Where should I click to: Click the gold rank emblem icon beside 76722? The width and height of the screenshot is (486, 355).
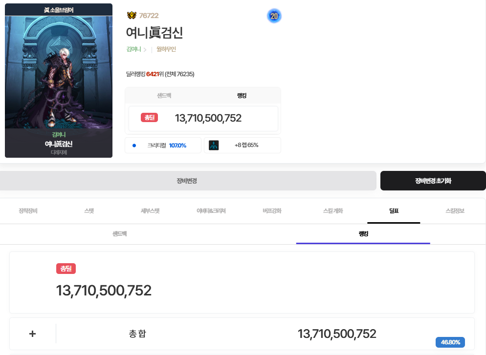[132, 16]
